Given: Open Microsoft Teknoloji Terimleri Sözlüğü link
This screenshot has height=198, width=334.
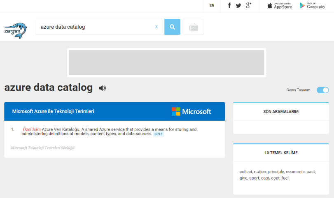Looking at the screenshot, I should [43, 148].
